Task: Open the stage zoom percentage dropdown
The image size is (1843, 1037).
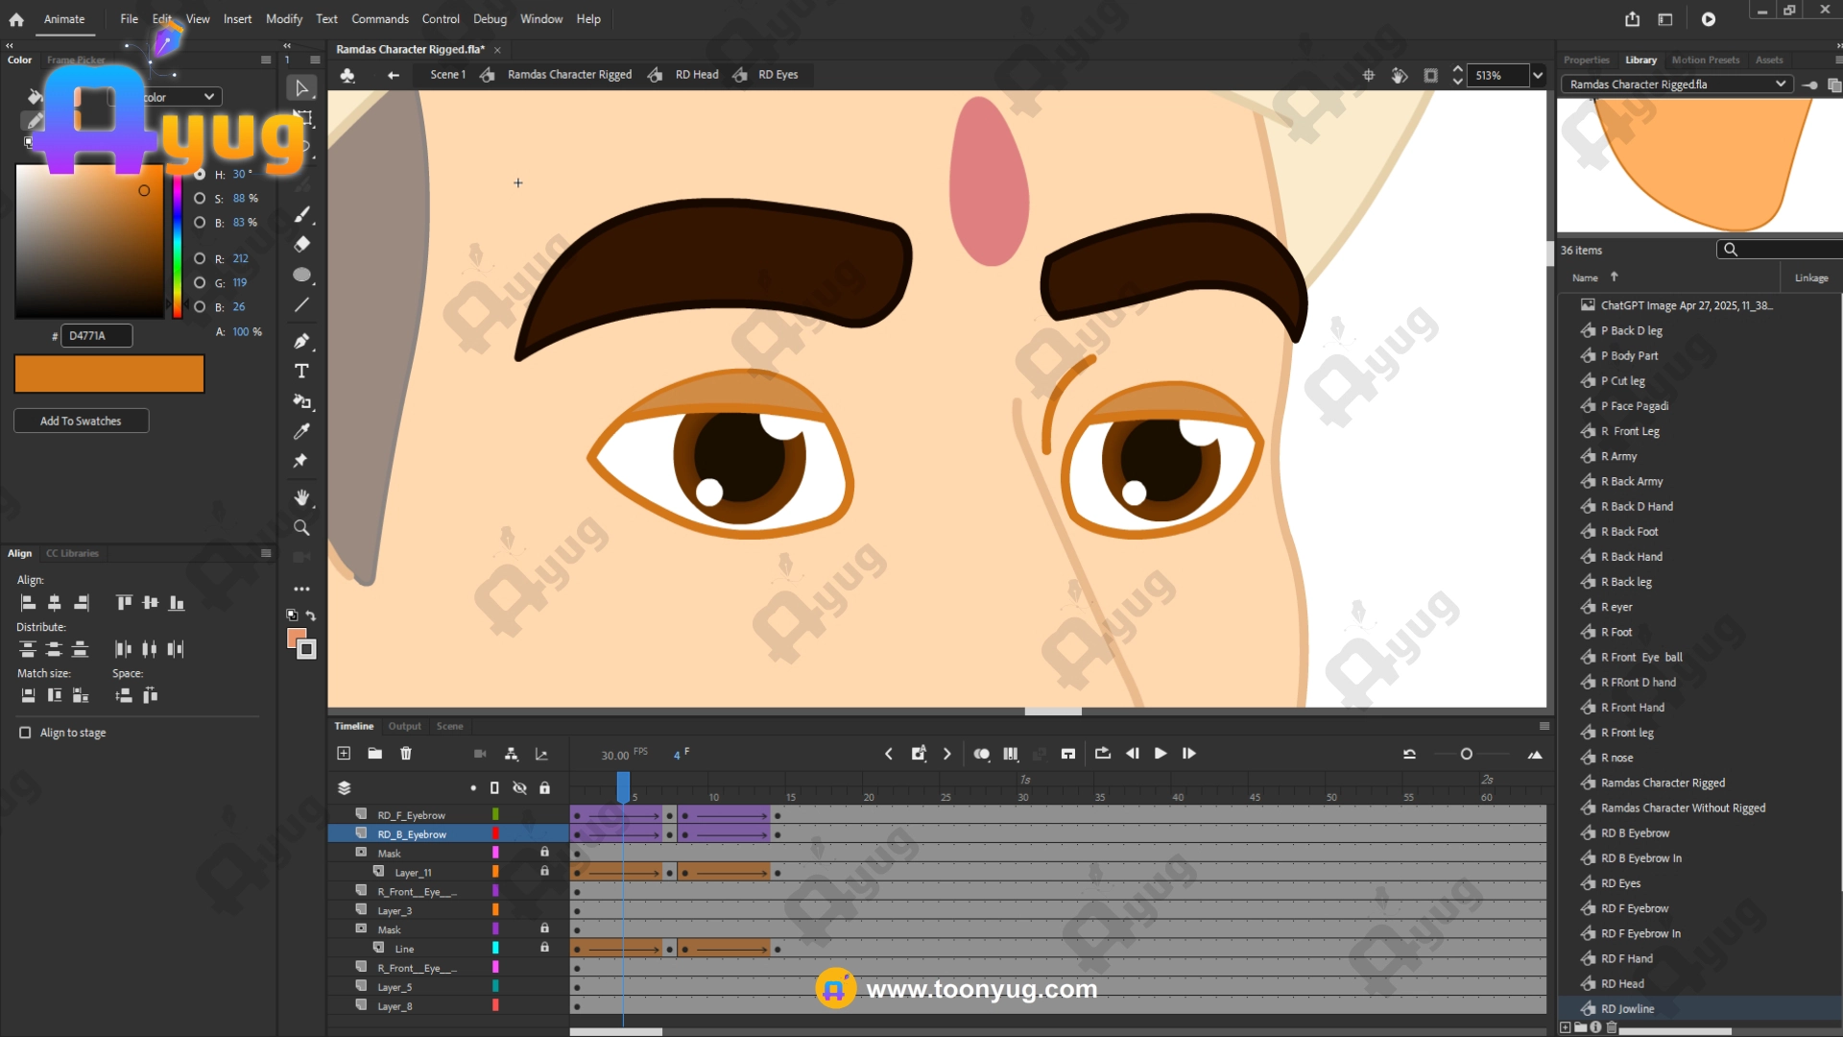Action: click(x=1538, y=75)
